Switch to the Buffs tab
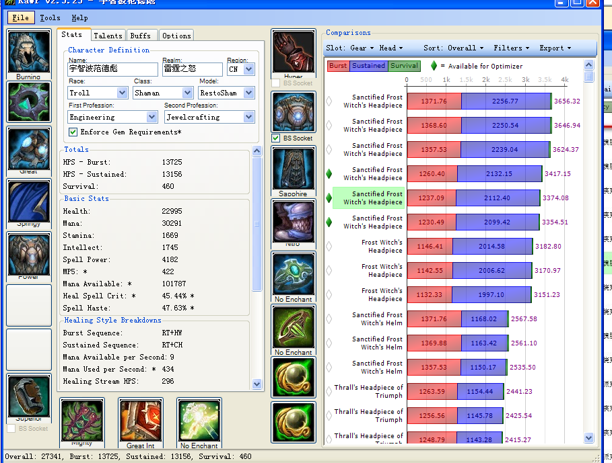The image size is (612, 463). click(141, 36)
